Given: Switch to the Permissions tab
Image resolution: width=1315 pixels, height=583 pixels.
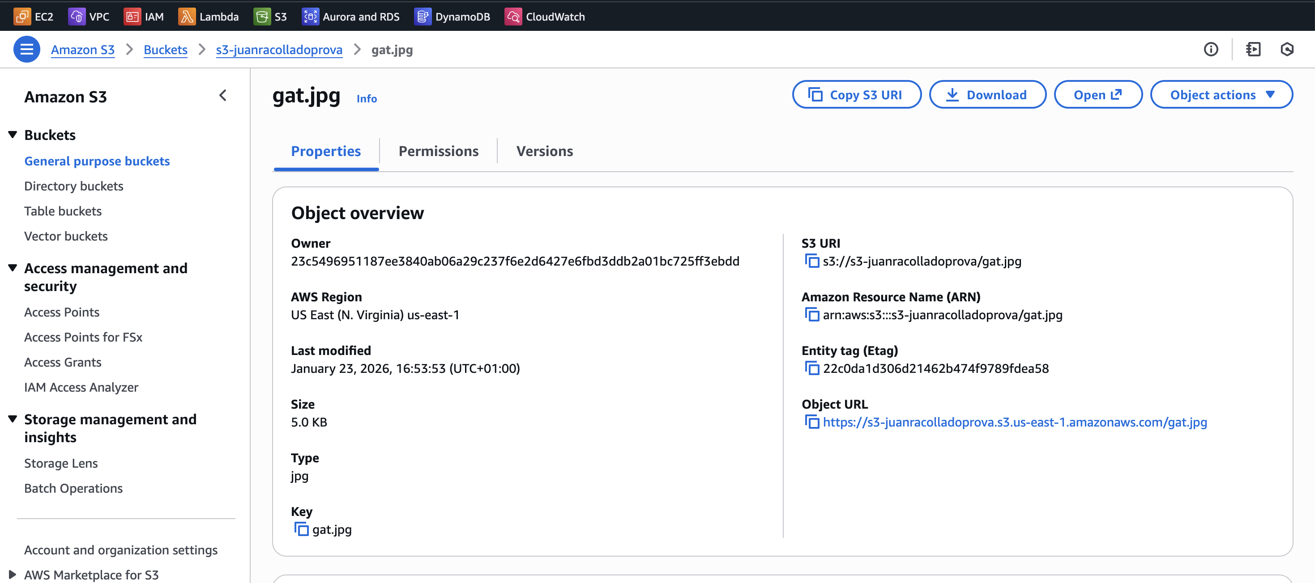Looking at the screenshot, I should (438, 151).
